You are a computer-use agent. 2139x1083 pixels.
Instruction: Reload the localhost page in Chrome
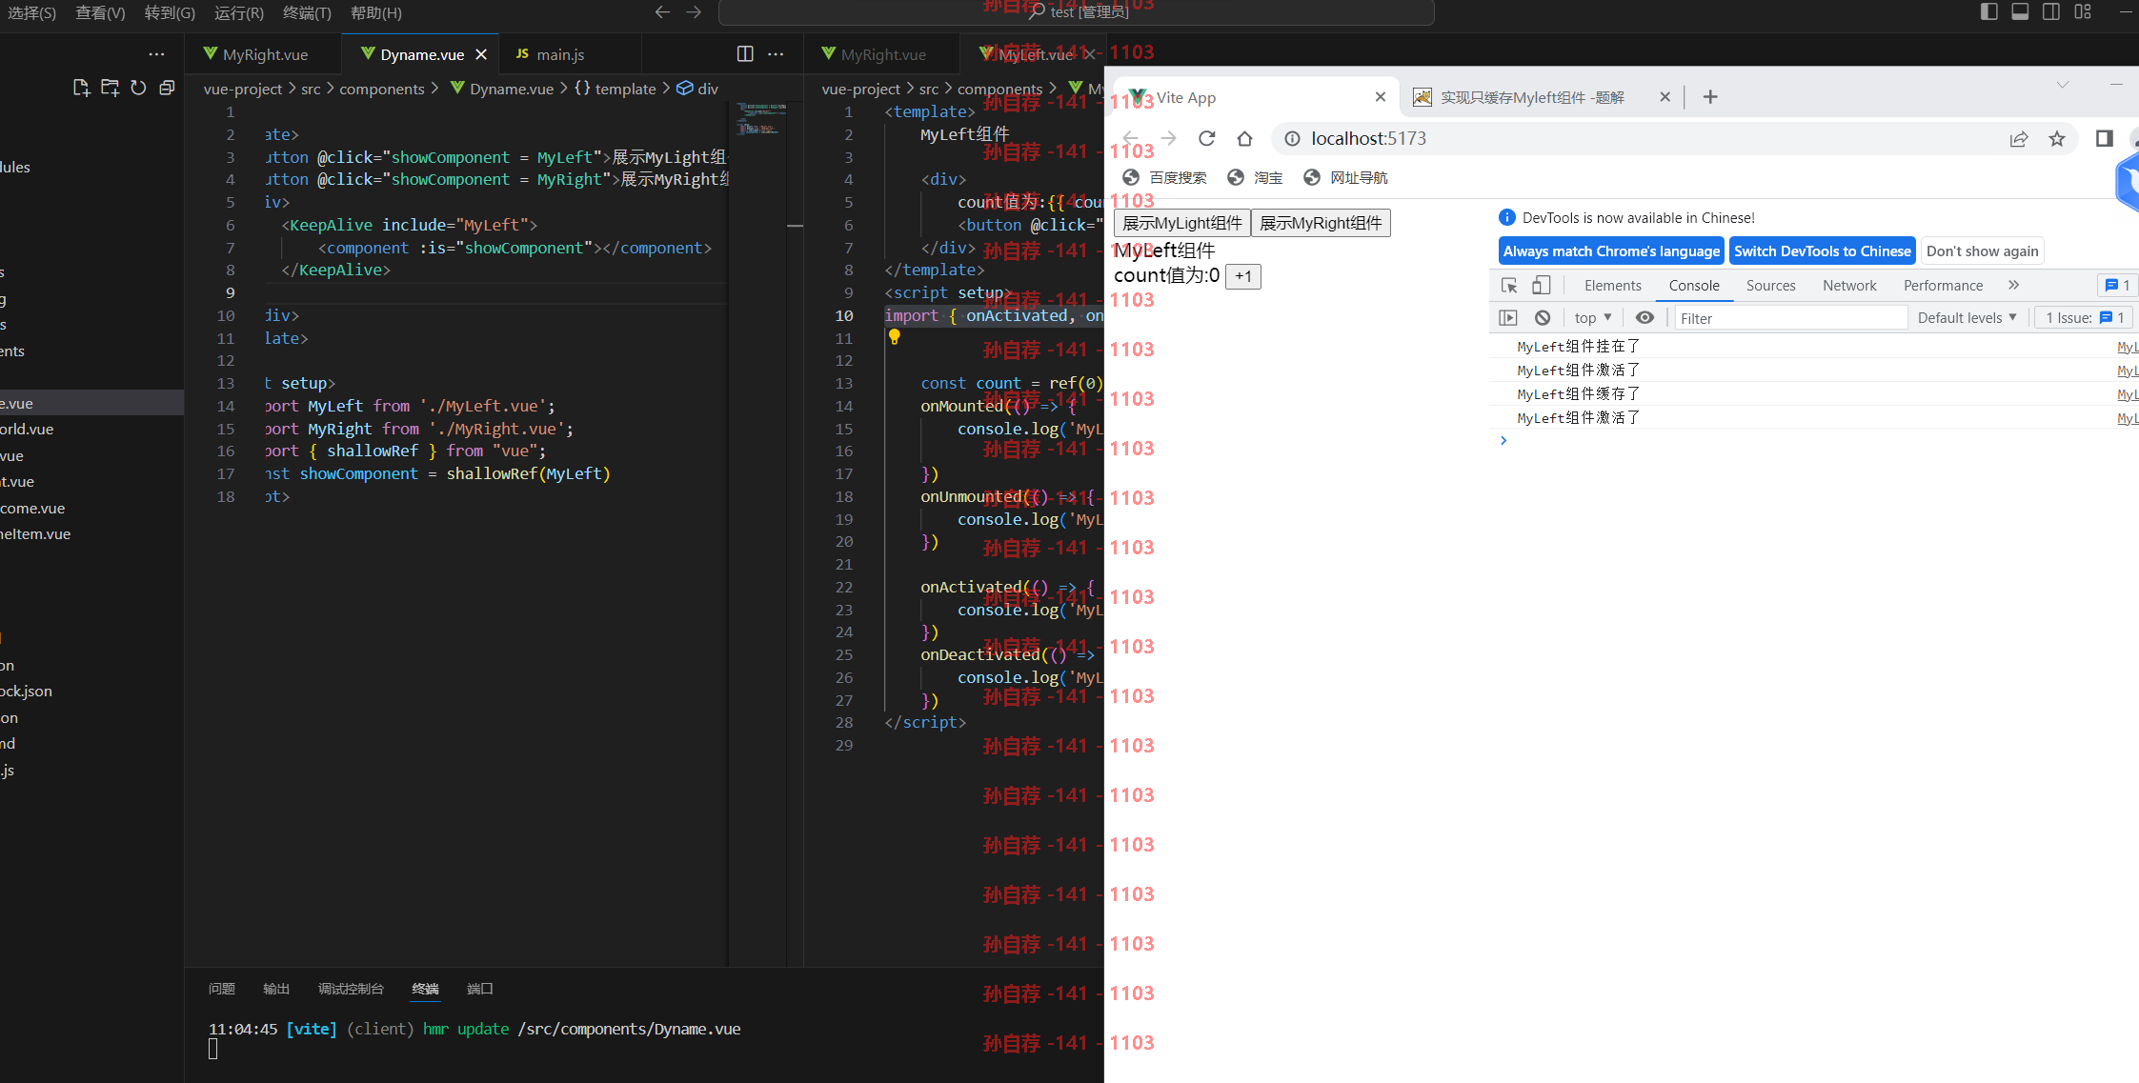click(1206, 138)
